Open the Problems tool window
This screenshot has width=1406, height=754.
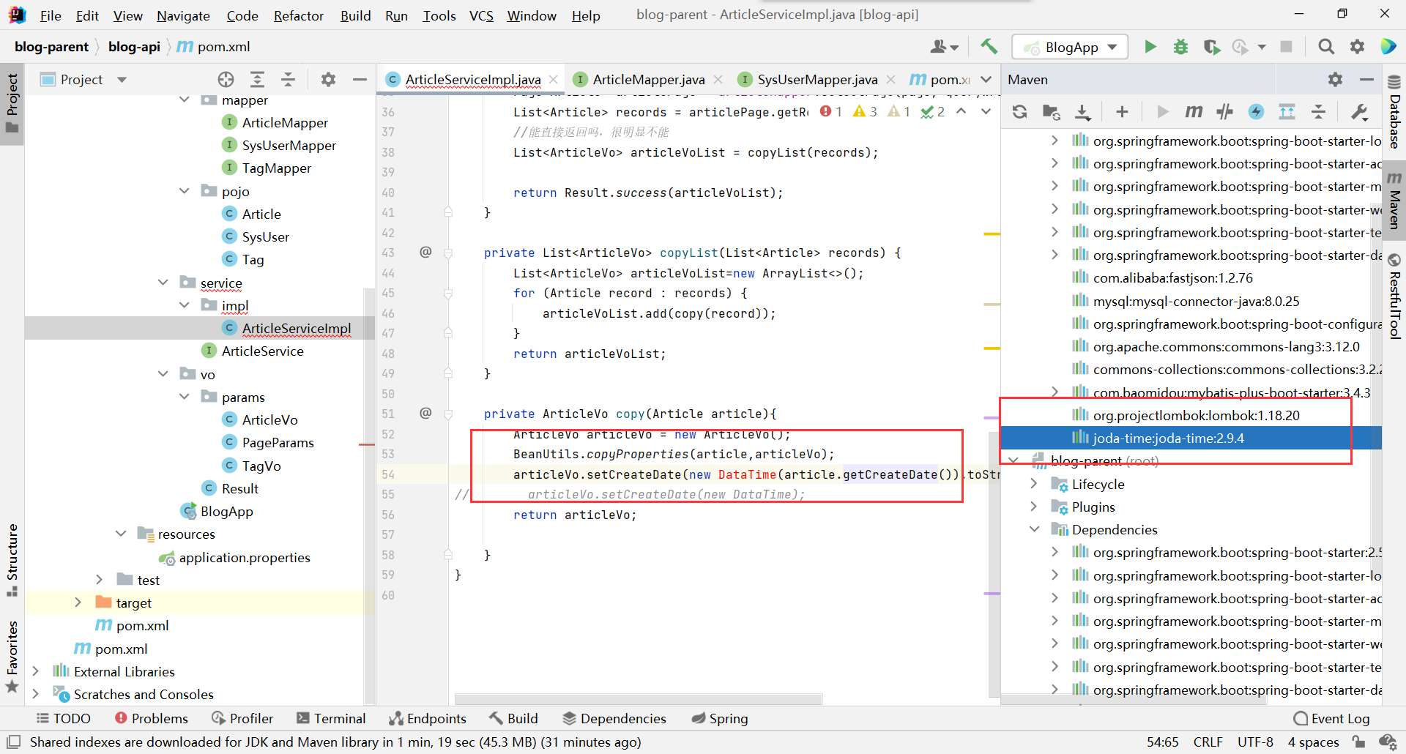pos(152,718)
